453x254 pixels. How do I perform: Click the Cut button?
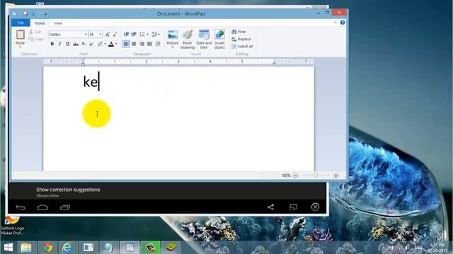pos(35,32)
